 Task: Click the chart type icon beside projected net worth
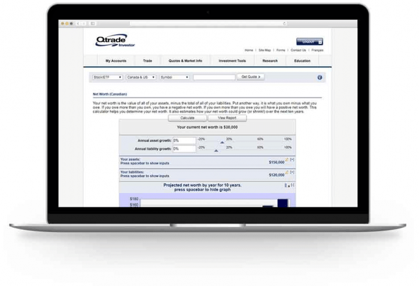coord(287,185)
